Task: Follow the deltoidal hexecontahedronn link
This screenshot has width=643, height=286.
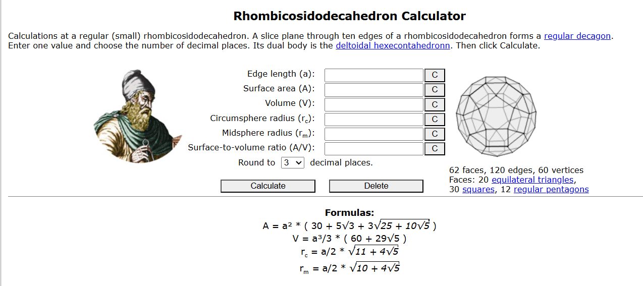Action: click(393, 45)
